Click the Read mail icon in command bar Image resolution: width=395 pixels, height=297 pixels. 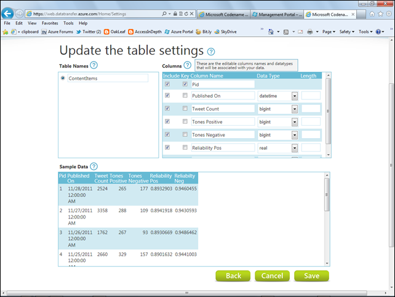300,32
